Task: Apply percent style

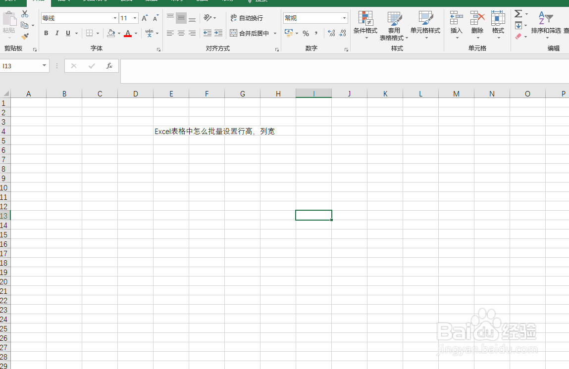Action: pos(306,34)
